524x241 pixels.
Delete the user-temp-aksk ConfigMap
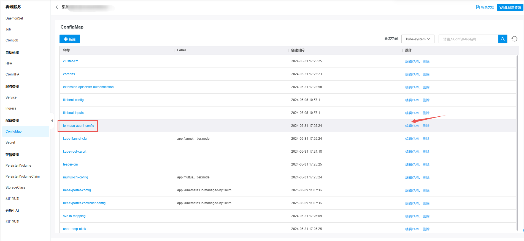pyautogui.click(x=426, y=229)
